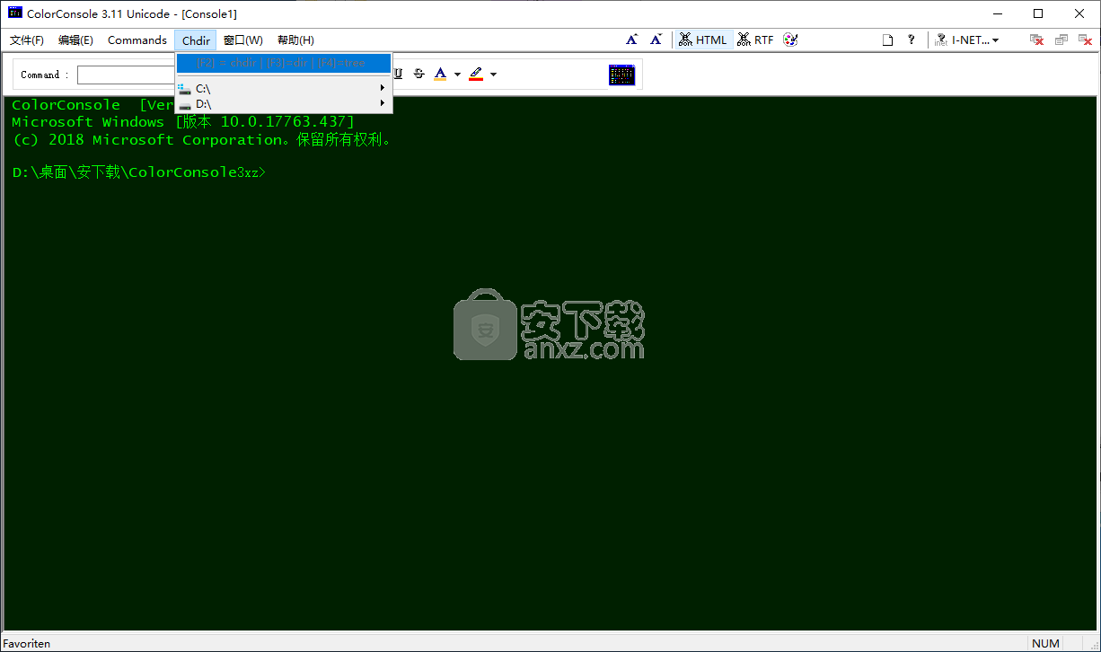1101x652 pixels.
Task: Restore the MDI child window
Action: tap(1061, 40)
